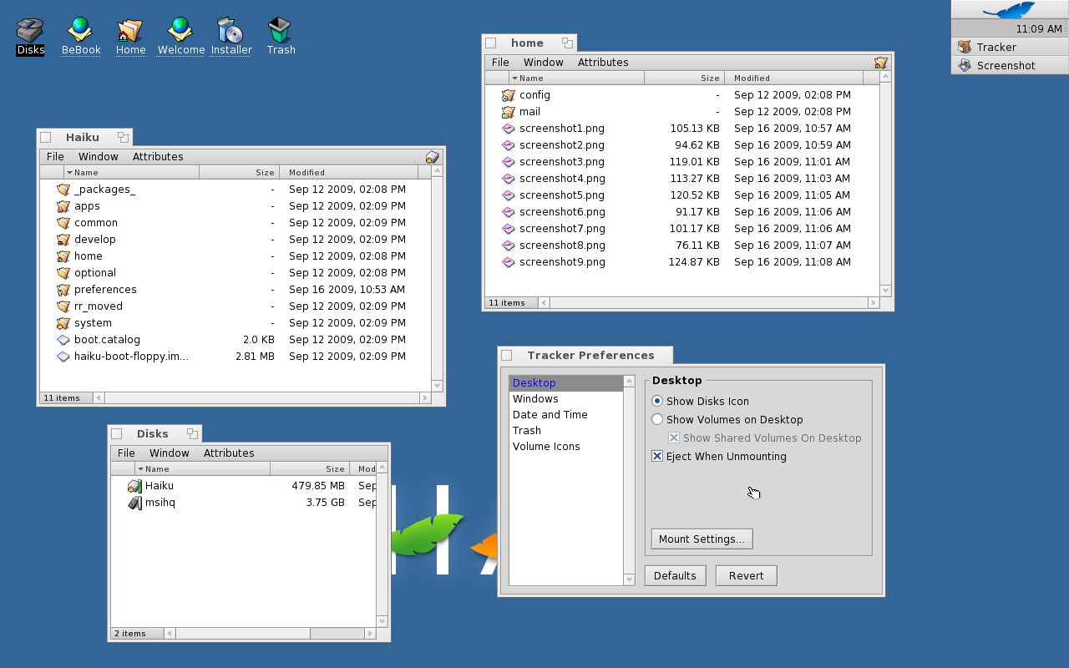
Task: Select Trash in Tracker Preferences list
Action: (566, 431)
